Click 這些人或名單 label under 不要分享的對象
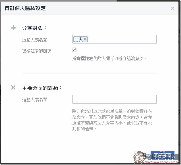This screenshot has width=181, height=165. coord(35,100)
